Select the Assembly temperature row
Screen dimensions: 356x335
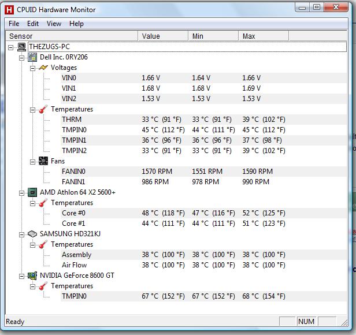click(x=203, y=255)
